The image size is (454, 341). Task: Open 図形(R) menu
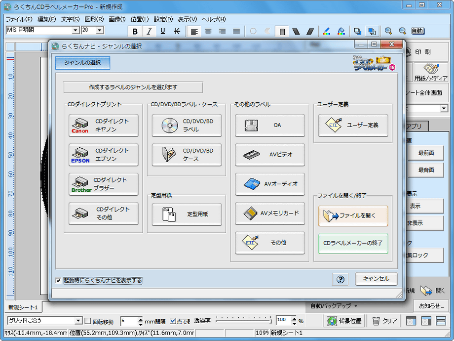[94, 19]
